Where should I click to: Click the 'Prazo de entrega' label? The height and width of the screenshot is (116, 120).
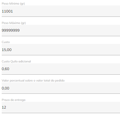pos(13,100)
